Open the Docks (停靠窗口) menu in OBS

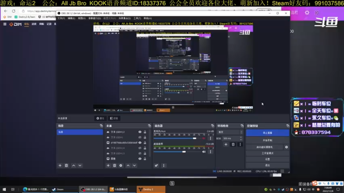[x=95, y=18]
